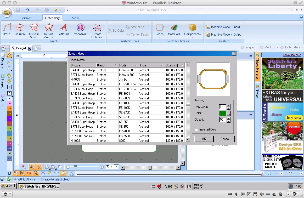Select the Design1 document tab
Image resolution: width=304 pixels, height=198 pixels.
[21, 48]
